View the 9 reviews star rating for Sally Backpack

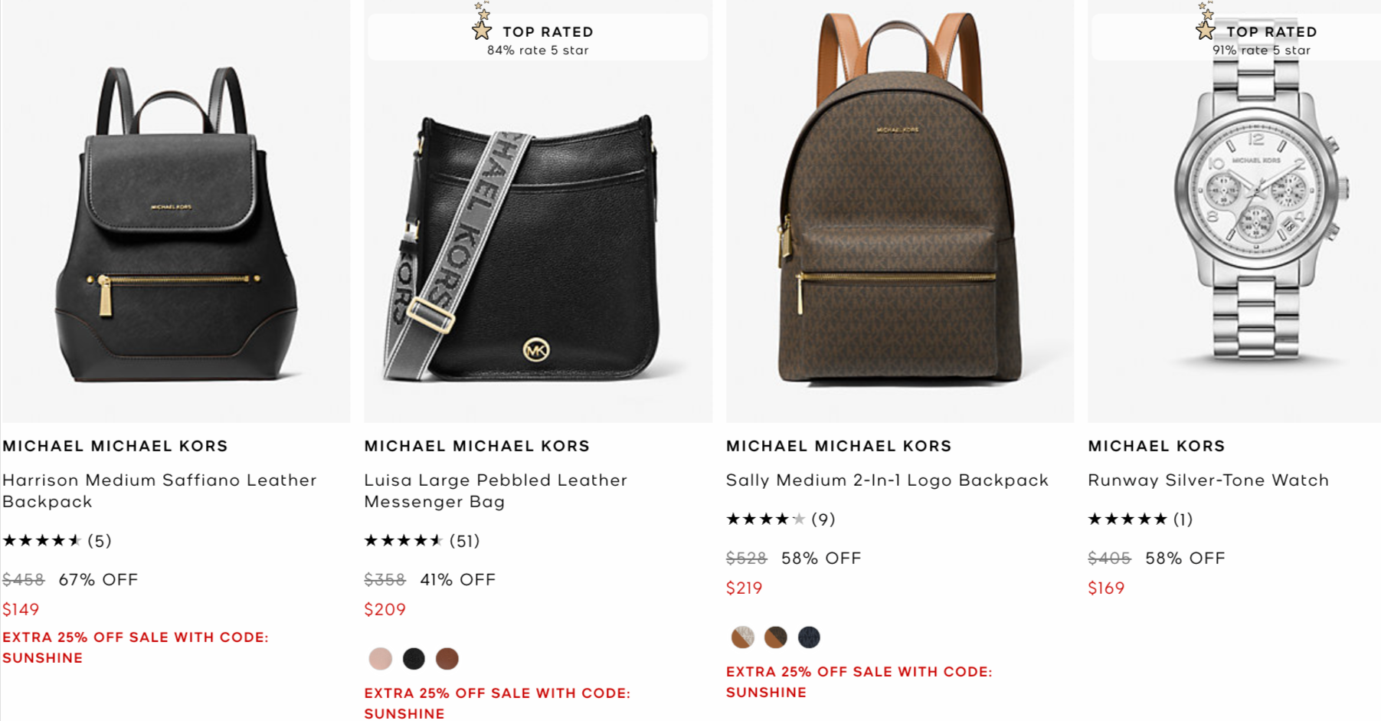780,519
